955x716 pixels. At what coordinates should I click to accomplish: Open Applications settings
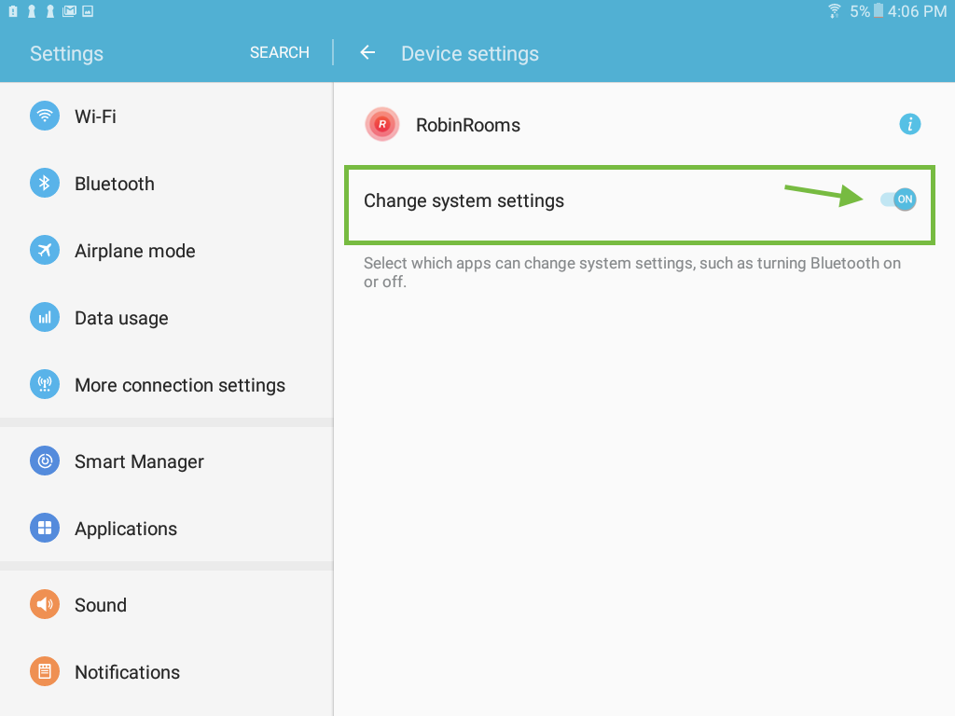166,528
